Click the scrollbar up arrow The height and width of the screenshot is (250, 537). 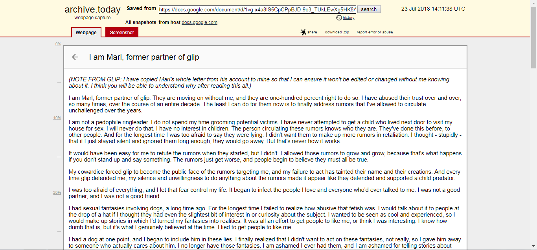pyautogui.click(x=533, y=3)
